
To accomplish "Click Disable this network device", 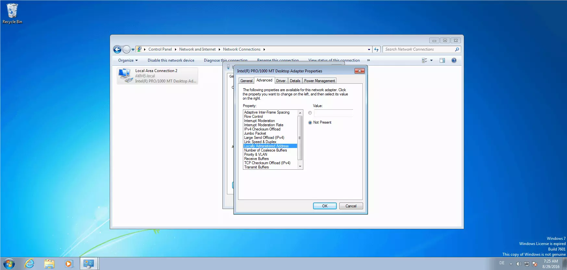I will coord(171,60).
